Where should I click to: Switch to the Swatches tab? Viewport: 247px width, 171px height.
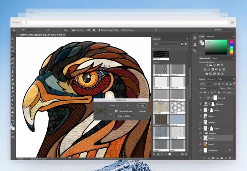[210, 37]
